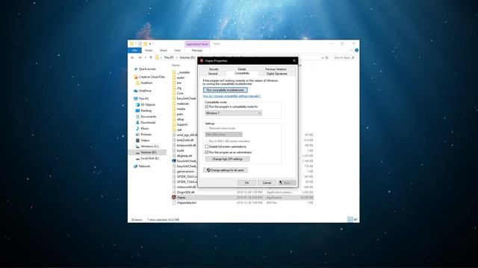Click the Run compatibility troubleshooter button
The width and height of the screenshot is (478, 268).
pos(226,90)
